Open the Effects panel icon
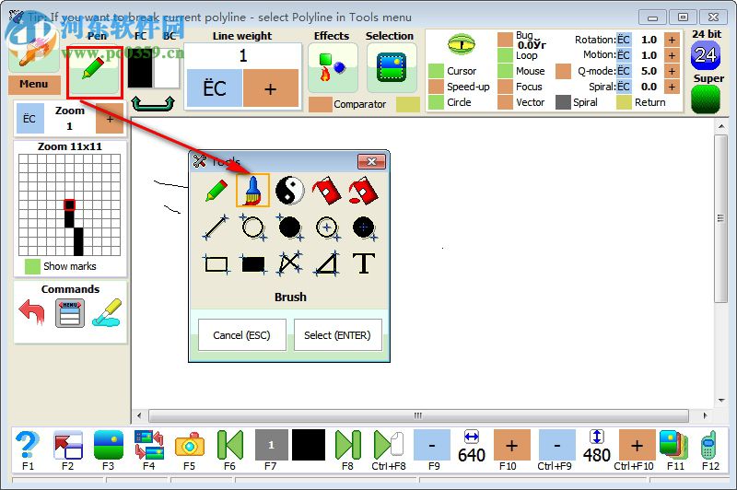The image size is (737, 490). click(x=333, y=67)
